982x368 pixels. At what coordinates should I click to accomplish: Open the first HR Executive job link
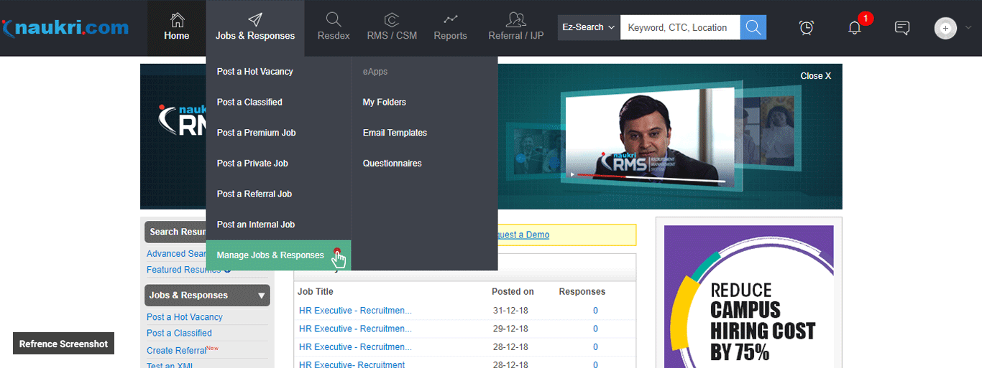click(x=355, y=311)
